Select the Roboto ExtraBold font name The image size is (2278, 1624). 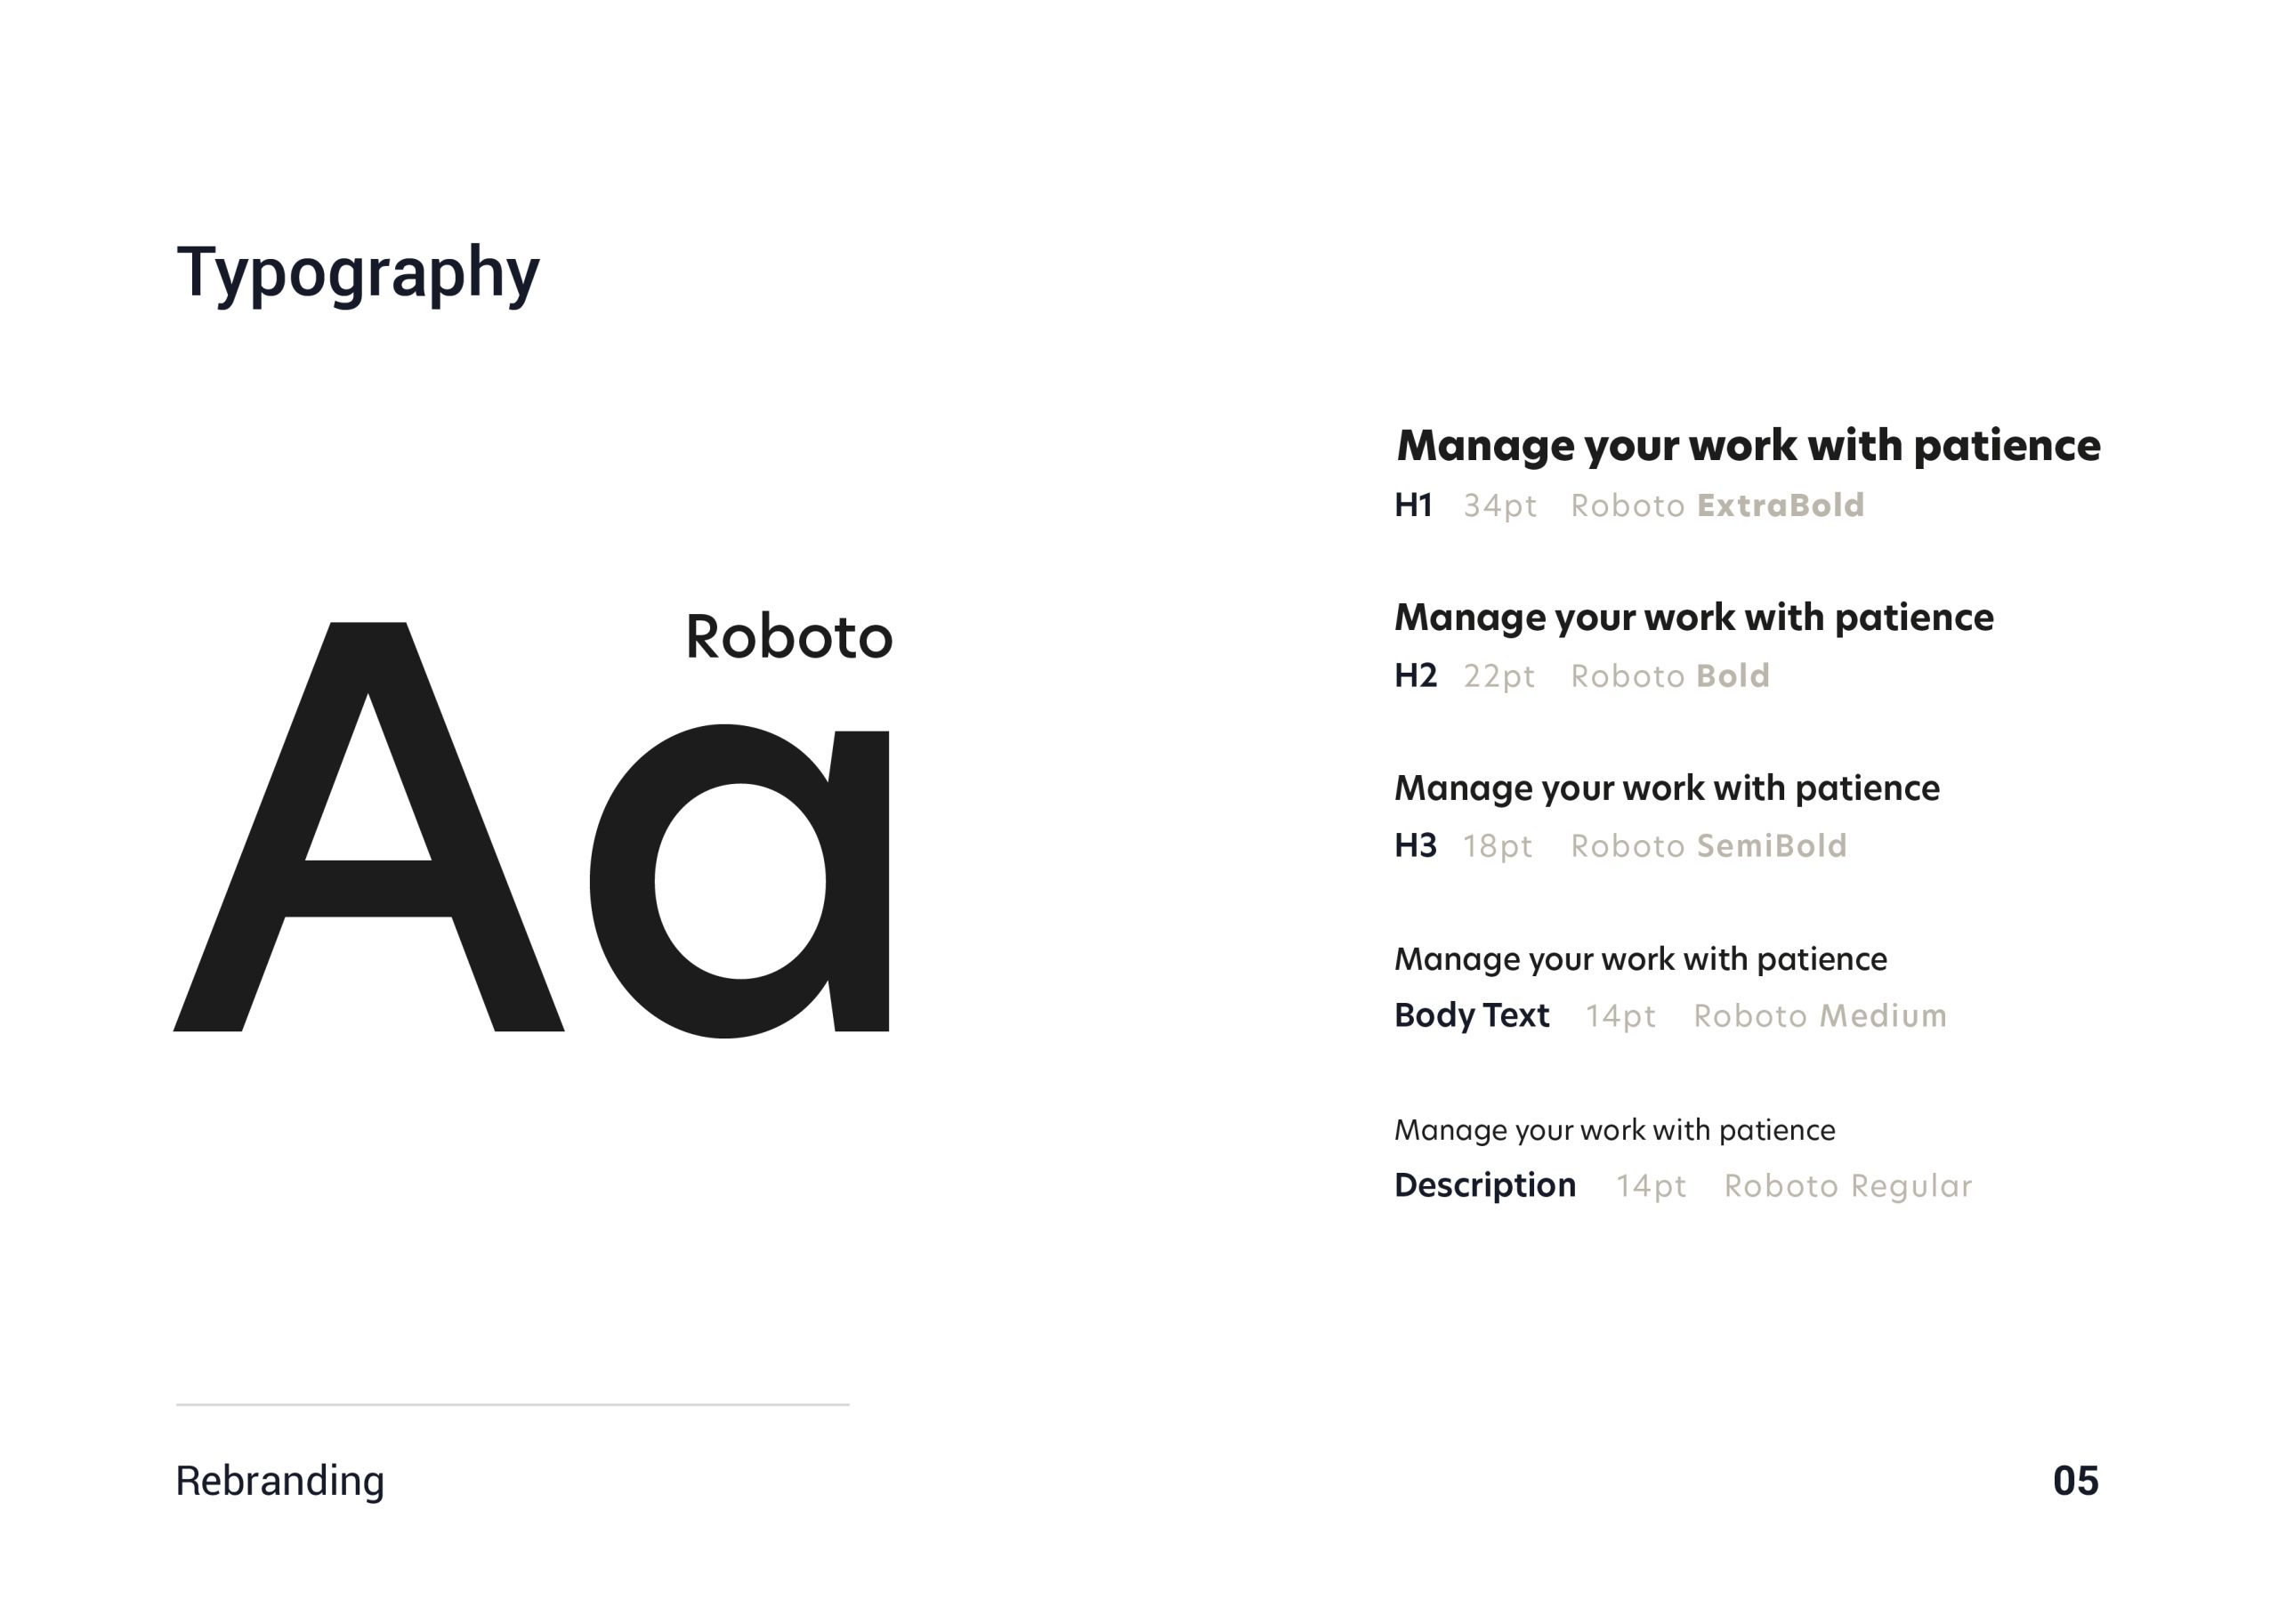(1717, 506)
